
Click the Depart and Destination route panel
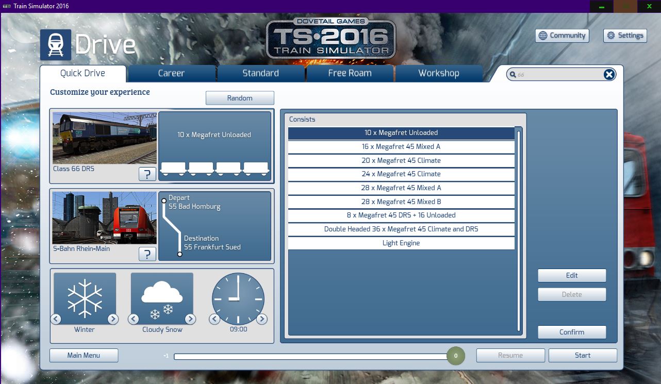(214, 226)
